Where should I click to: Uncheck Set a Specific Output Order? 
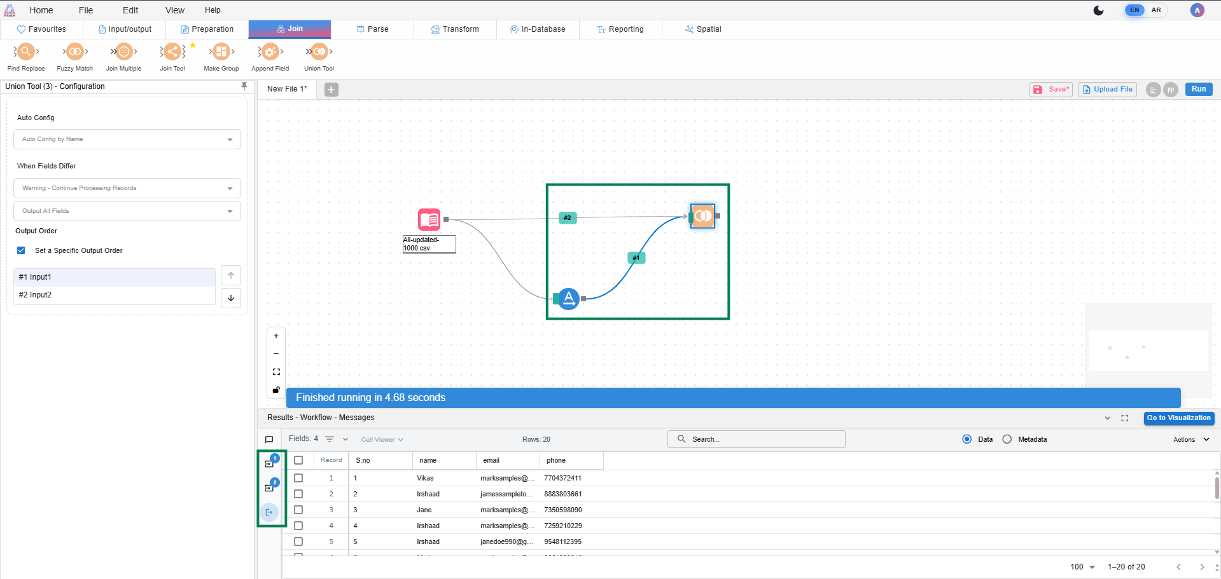coord(21,250)
